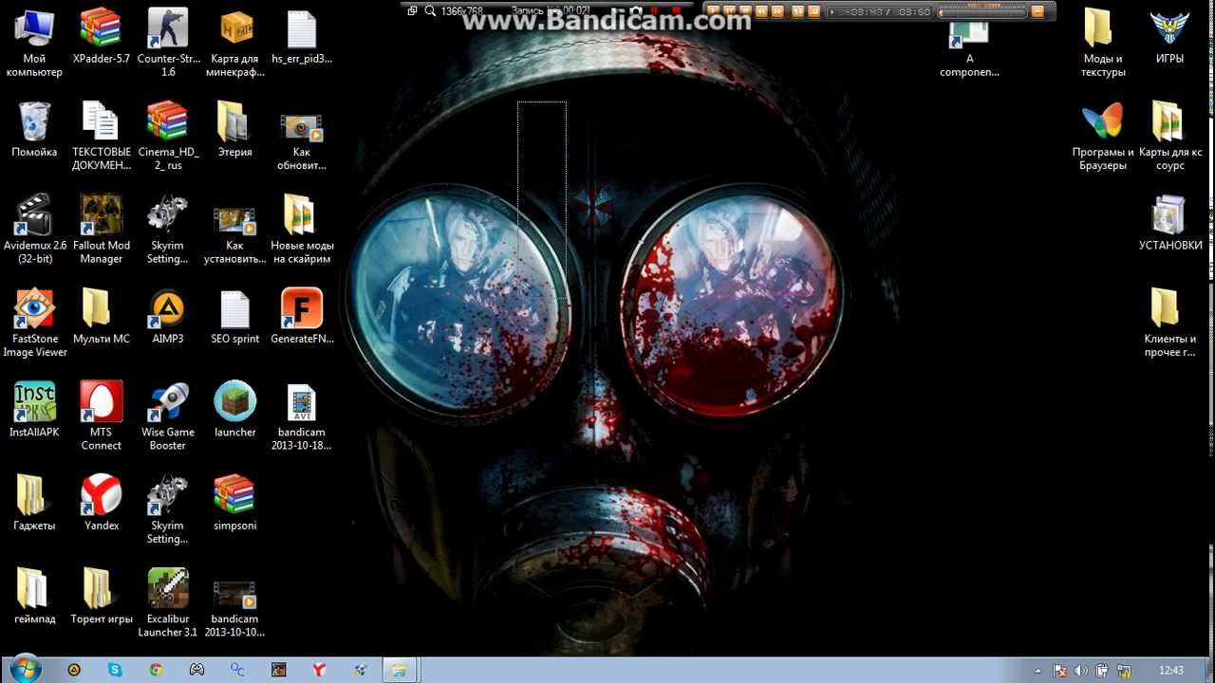This screenshot has width=1215, height=683.
Task: Open the Помойка recycle bin
Action: (x=34, y=129)
